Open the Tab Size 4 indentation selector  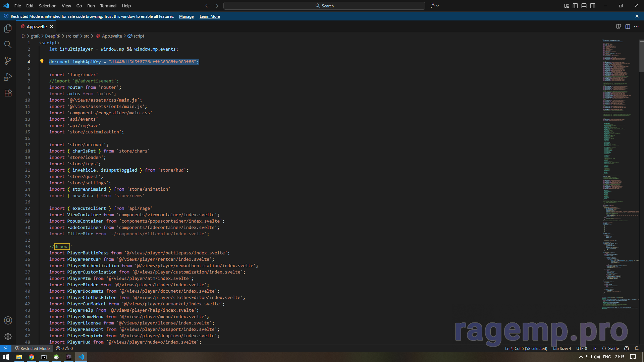click(562, 348)
